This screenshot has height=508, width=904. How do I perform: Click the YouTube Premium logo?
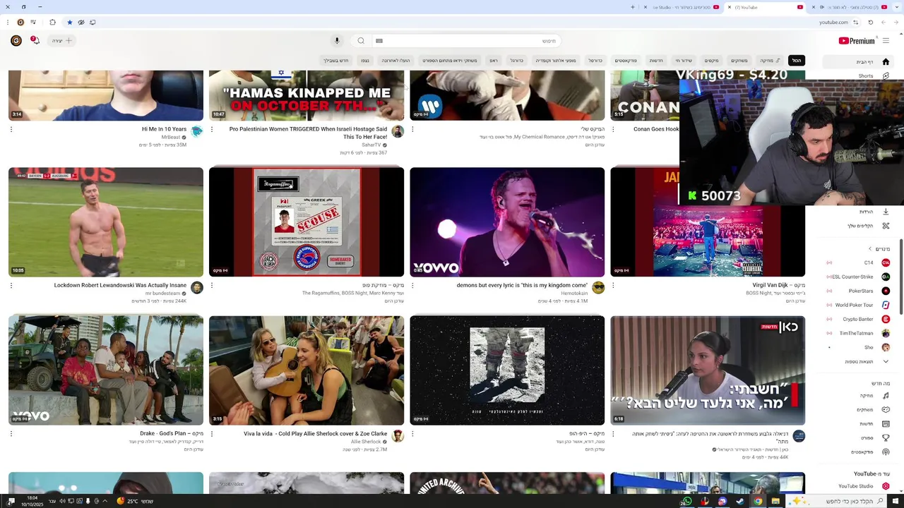(856, 41)
